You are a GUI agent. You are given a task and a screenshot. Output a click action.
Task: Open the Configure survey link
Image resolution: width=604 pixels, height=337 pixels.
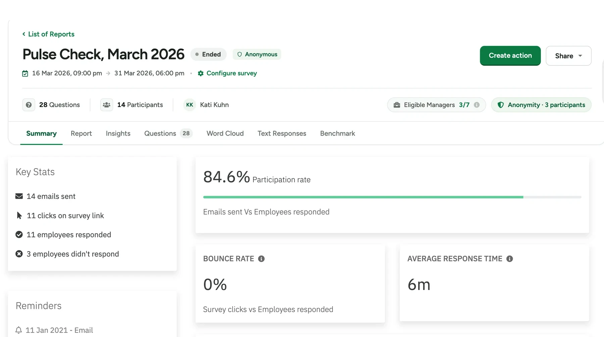[x=227, y=73]
